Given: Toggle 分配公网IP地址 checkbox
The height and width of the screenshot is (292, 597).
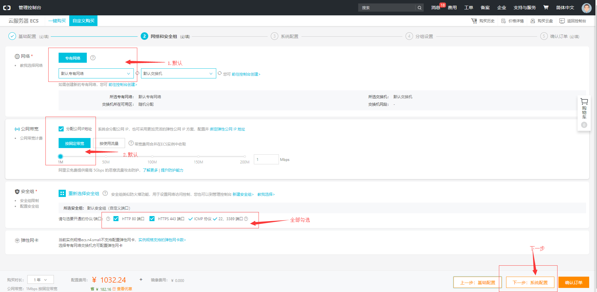Looking at the screenshot, I should point(61,129).
